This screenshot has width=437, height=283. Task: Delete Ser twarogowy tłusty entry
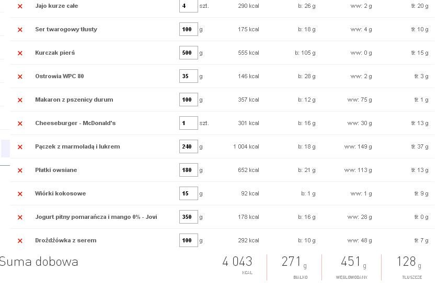(x=20, y=30)
